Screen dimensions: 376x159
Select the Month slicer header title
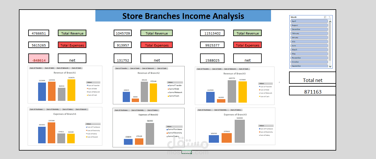click(294, 17)
